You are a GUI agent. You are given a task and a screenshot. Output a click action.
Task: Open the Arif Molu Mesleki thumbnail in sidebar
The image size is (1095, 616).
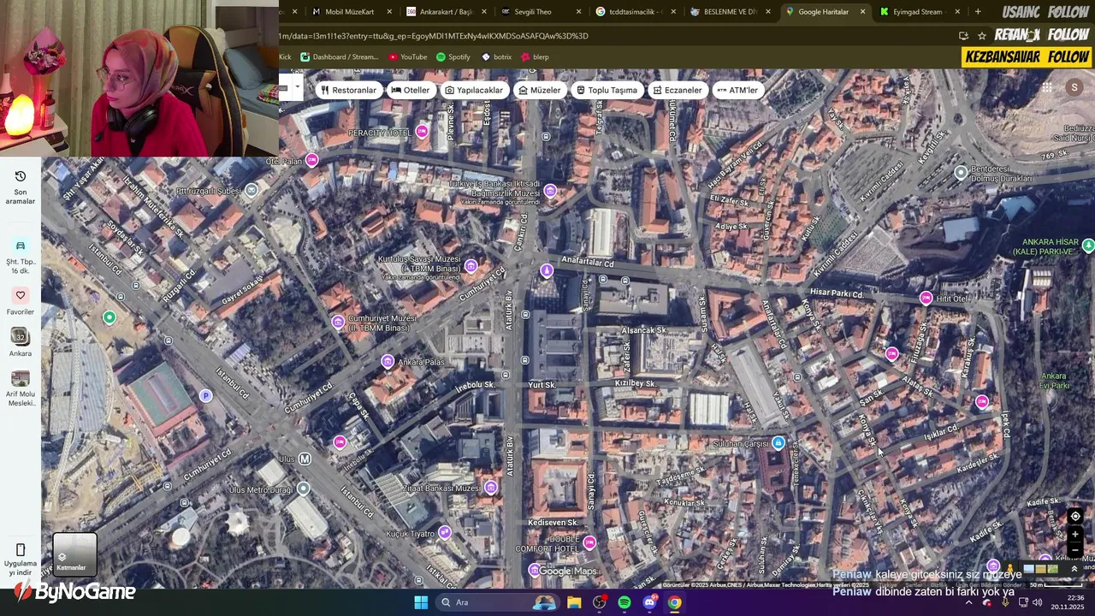[21, 379]
